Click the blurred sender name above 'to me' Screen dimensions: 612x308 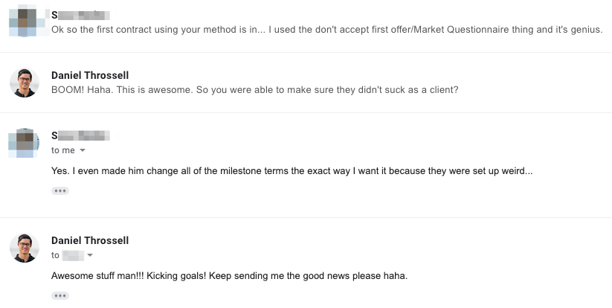80,135
